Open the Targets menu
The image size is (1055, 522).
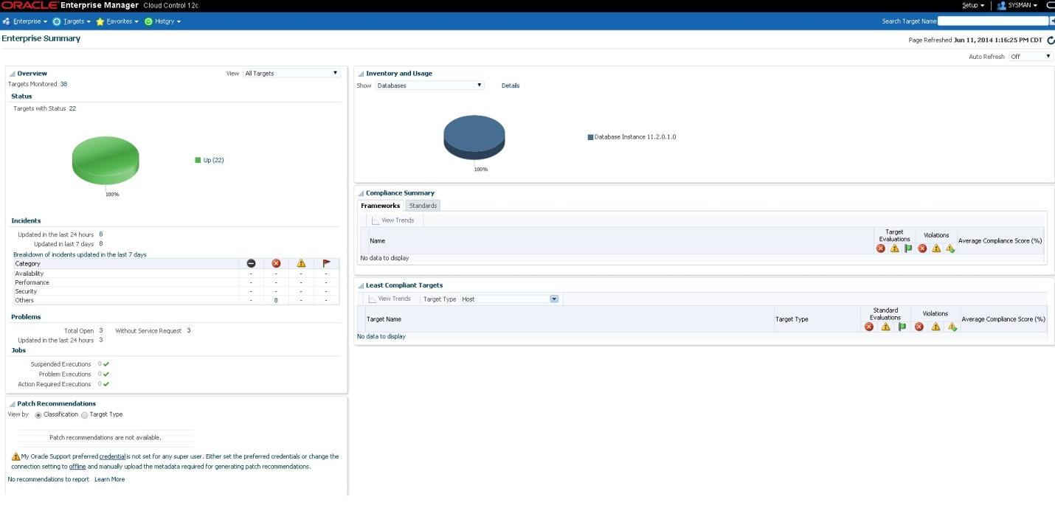[72, 21]
